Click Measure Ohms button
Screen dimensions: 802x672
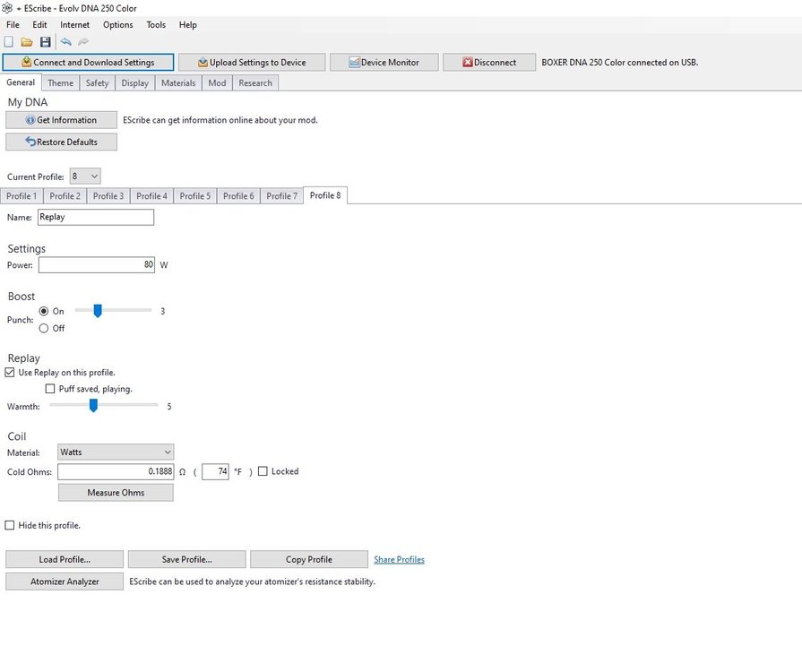pos(116,493)
